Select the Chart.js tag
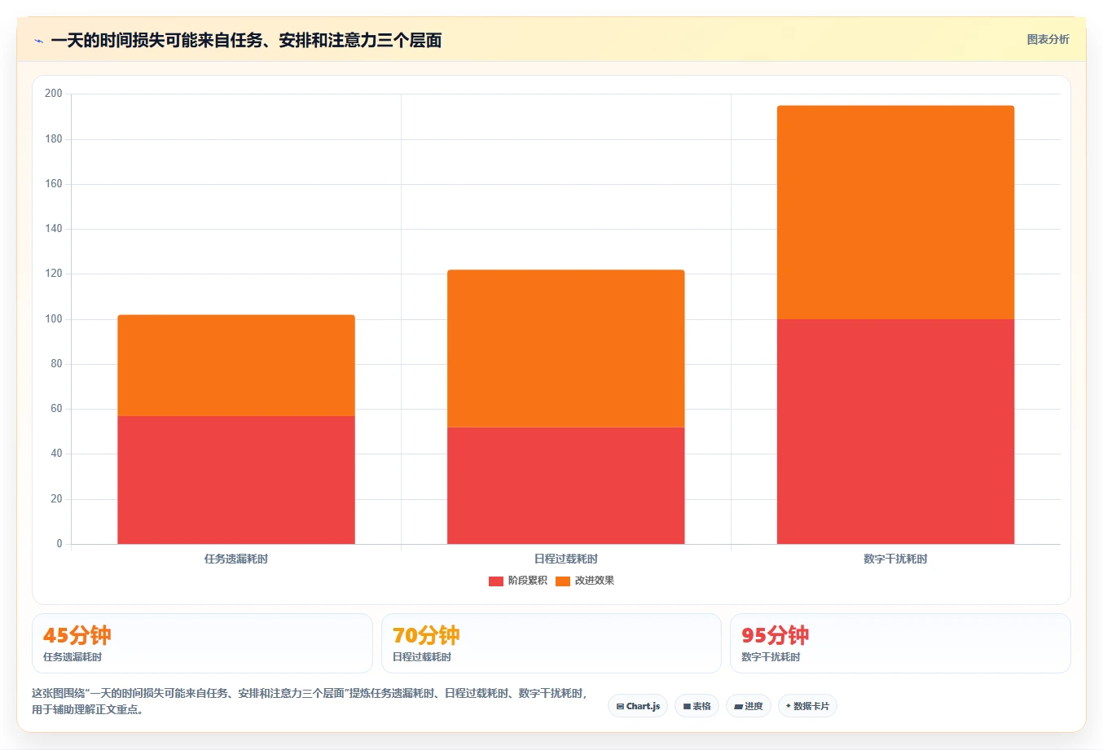 click(x=638, y=706)
